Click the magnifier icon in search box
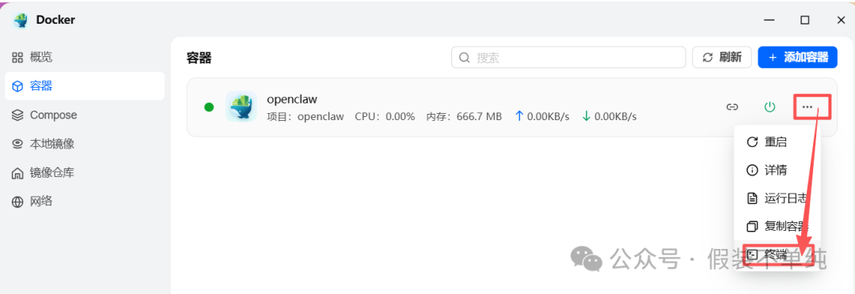 pos(465,57)
